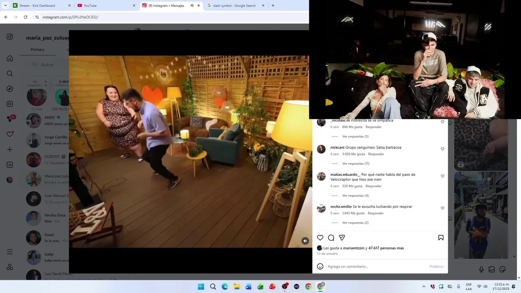521x293 pixels.
Task: Mute the Instagram tab audio icon
Action: [x=192, y=6]
